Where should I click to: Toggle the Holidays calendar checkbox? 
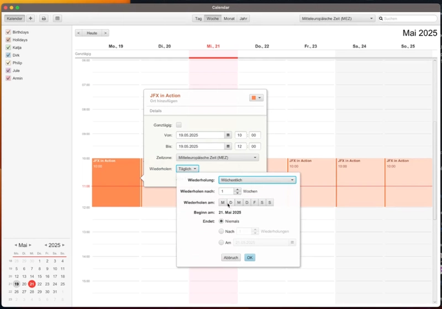(8, 40)
